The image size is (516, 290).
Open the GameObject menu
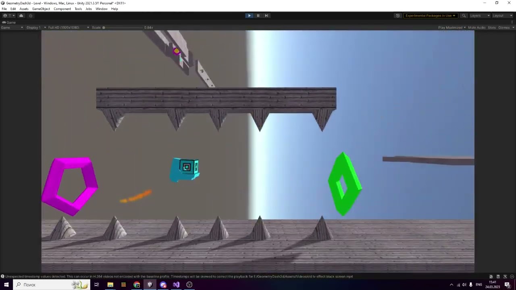(x=41, y=9)
